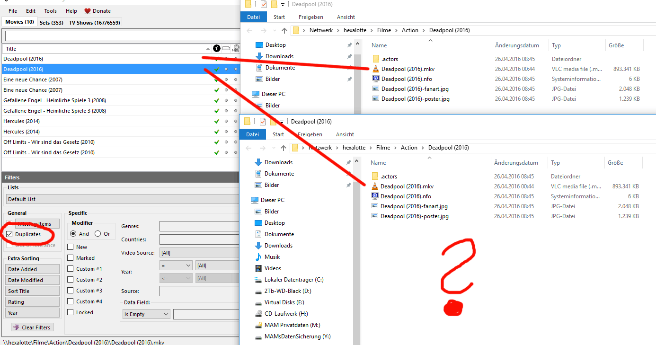Select the And modifier radio button
The image size is (656, 345).
pyautogui.click(x=73, y=234)
